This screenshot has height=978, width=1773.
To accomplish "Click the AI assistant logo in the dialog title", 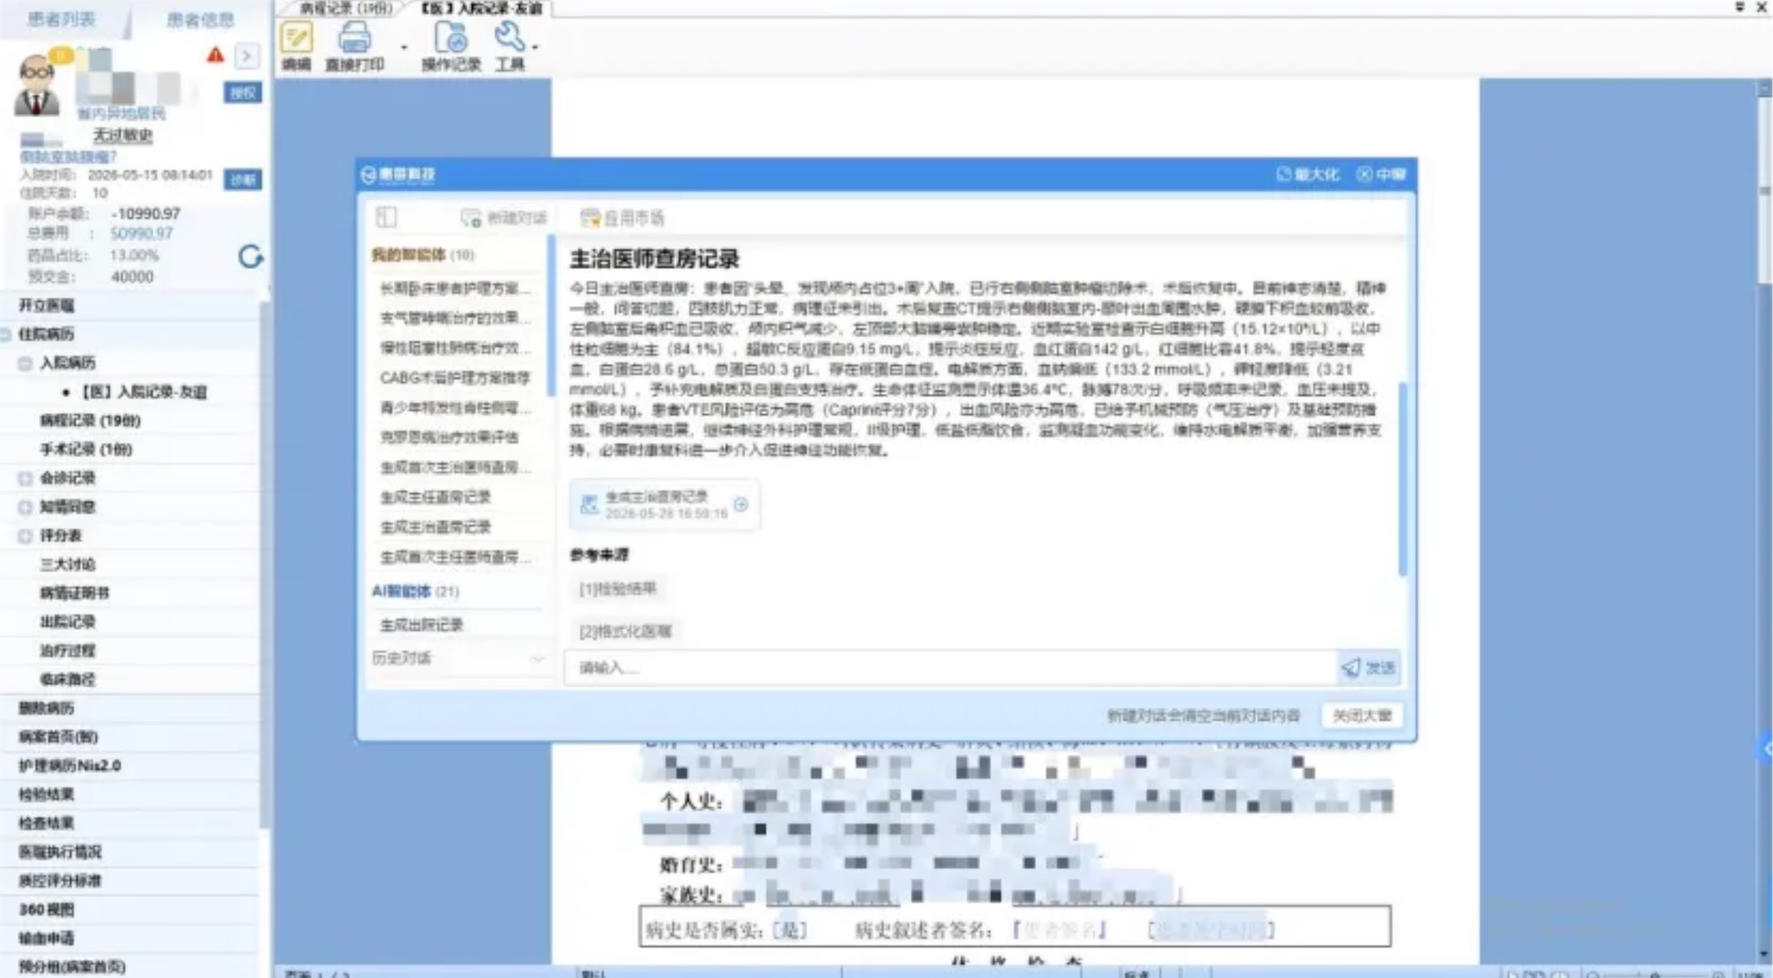I will (368, 175).
